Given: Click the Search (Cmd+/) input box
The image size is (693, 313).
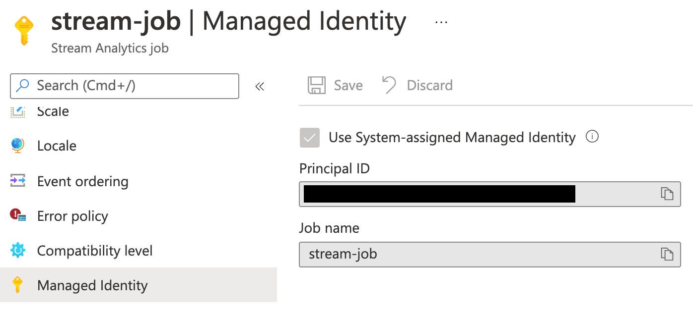Looking at the screenshot, I should coord(124,86).
